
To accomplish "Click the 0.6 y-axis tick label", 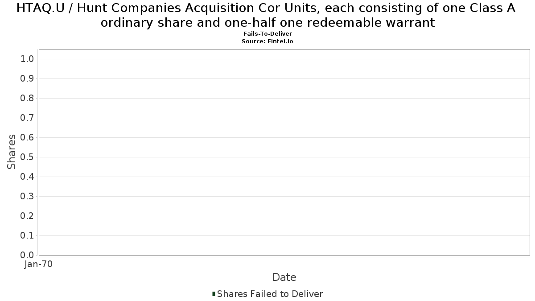I will tap(28, 137).
